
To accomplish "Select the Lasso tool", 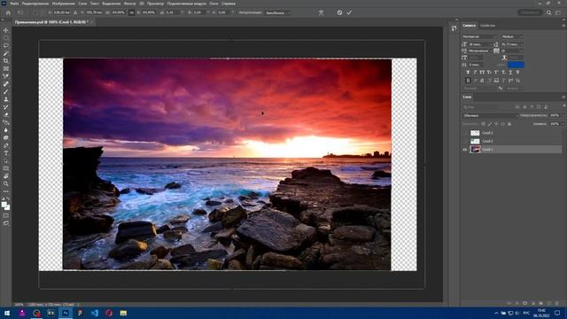I will click(x=6, y=45).
